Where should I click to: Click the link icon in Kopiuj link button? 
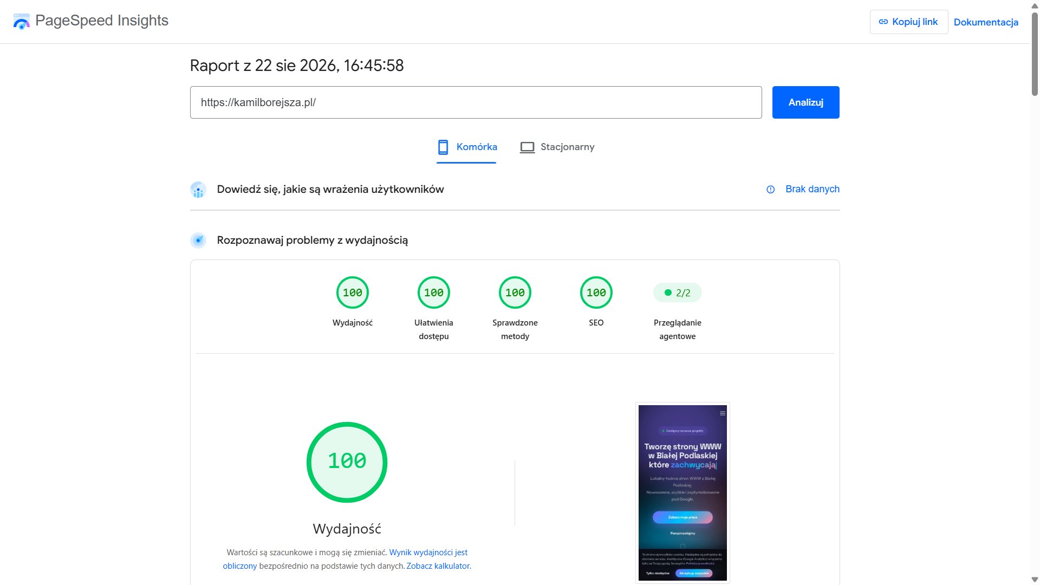[883, 22]
